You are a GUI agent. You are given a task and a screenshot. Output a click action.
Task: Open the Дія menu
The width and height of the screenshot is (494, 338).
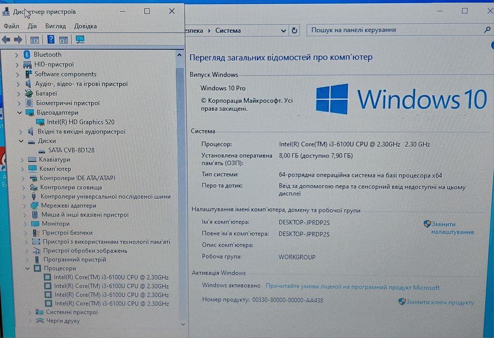32,26
